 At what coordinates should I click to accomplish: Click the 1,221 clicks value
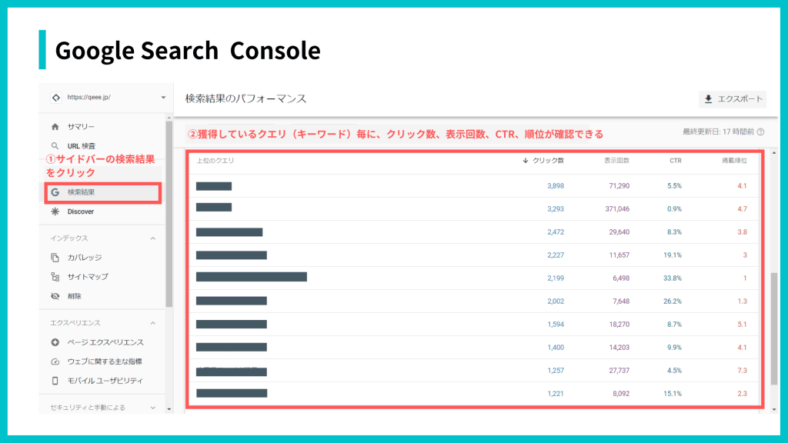(556, 394)
